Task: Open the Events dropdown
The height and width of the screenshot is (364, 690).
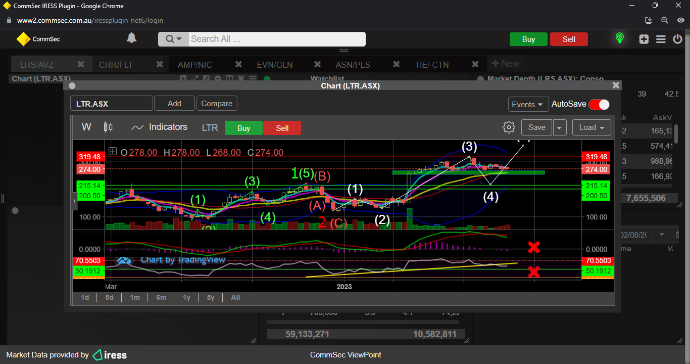Action: (528, 104)
